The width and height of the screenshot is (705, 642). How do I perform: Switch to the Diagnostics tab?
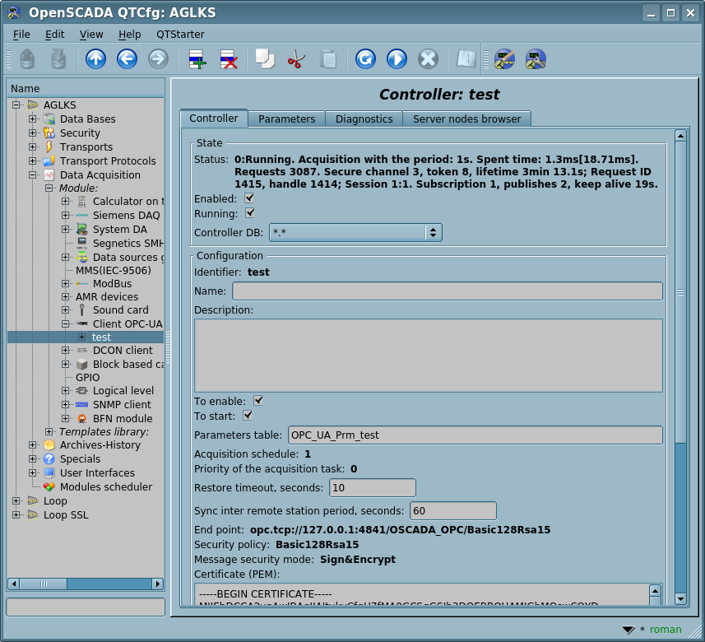tap(364, 119)
